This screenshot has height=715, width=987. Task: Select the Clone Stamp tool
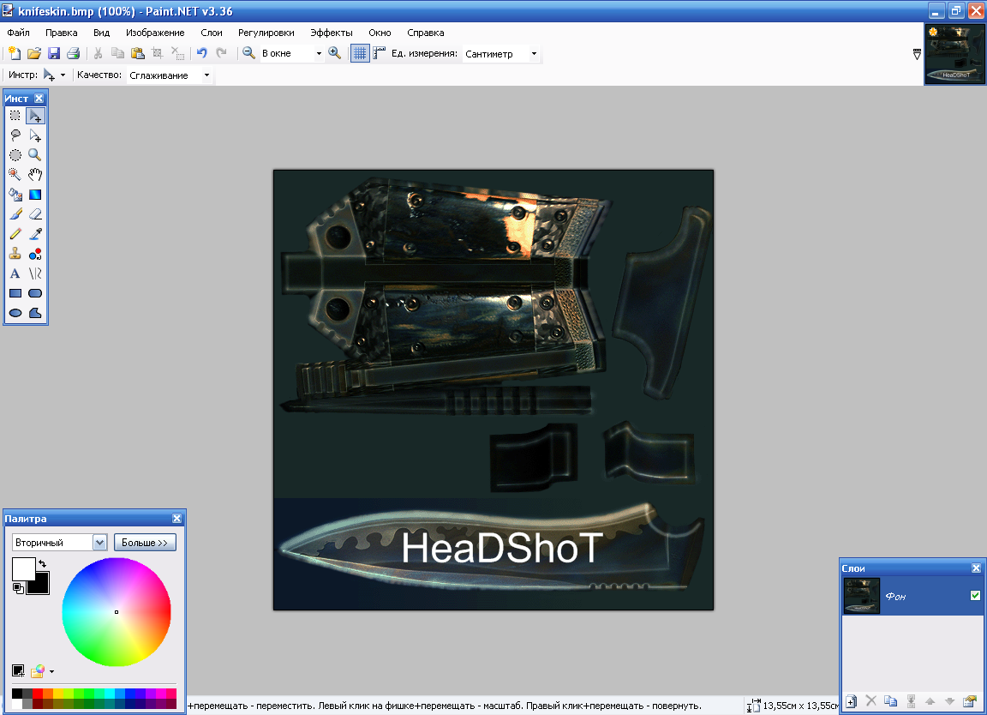click(x=15, y=254)
